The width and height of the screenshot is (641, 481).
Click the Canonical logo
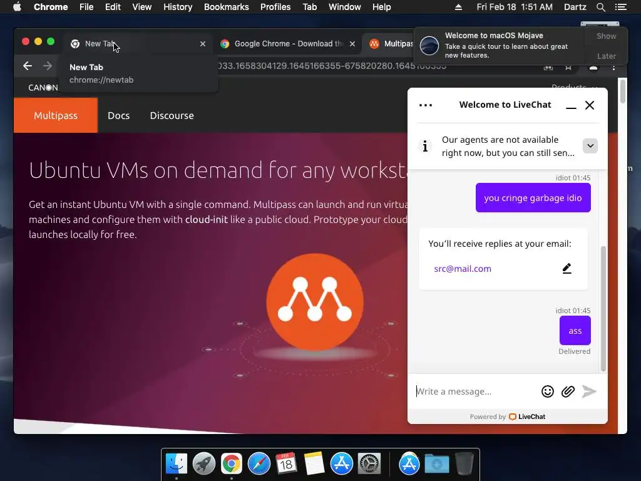tap(43, 88)
